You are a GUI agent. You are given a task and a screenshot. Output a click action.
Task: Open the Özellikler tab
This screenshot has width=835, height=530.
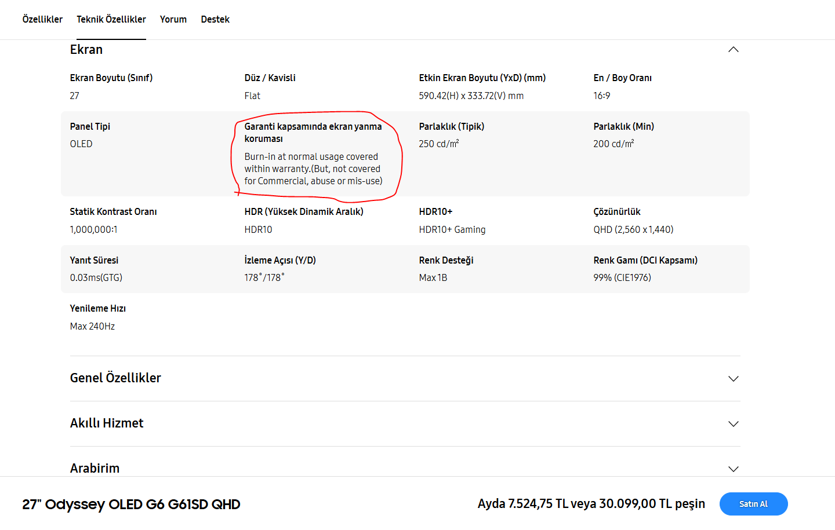(x=42, y=19)
